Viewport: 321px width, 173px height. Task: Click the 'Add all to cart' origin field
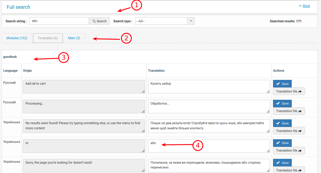point(84,86)
